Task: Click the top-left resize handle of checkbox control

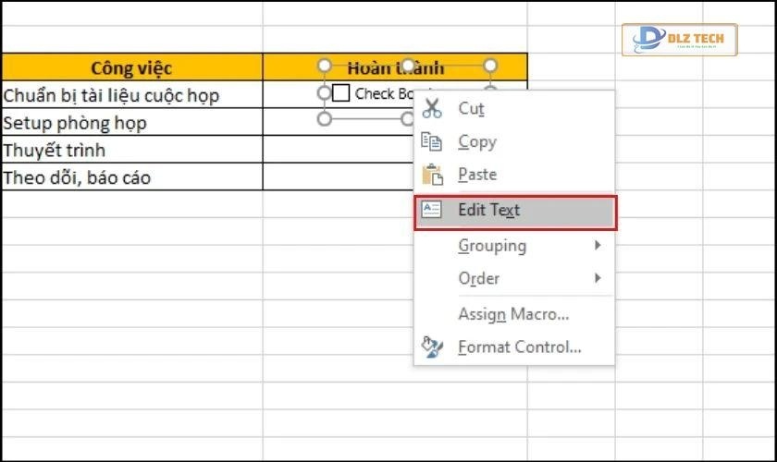Action: (x=324, y=66)
